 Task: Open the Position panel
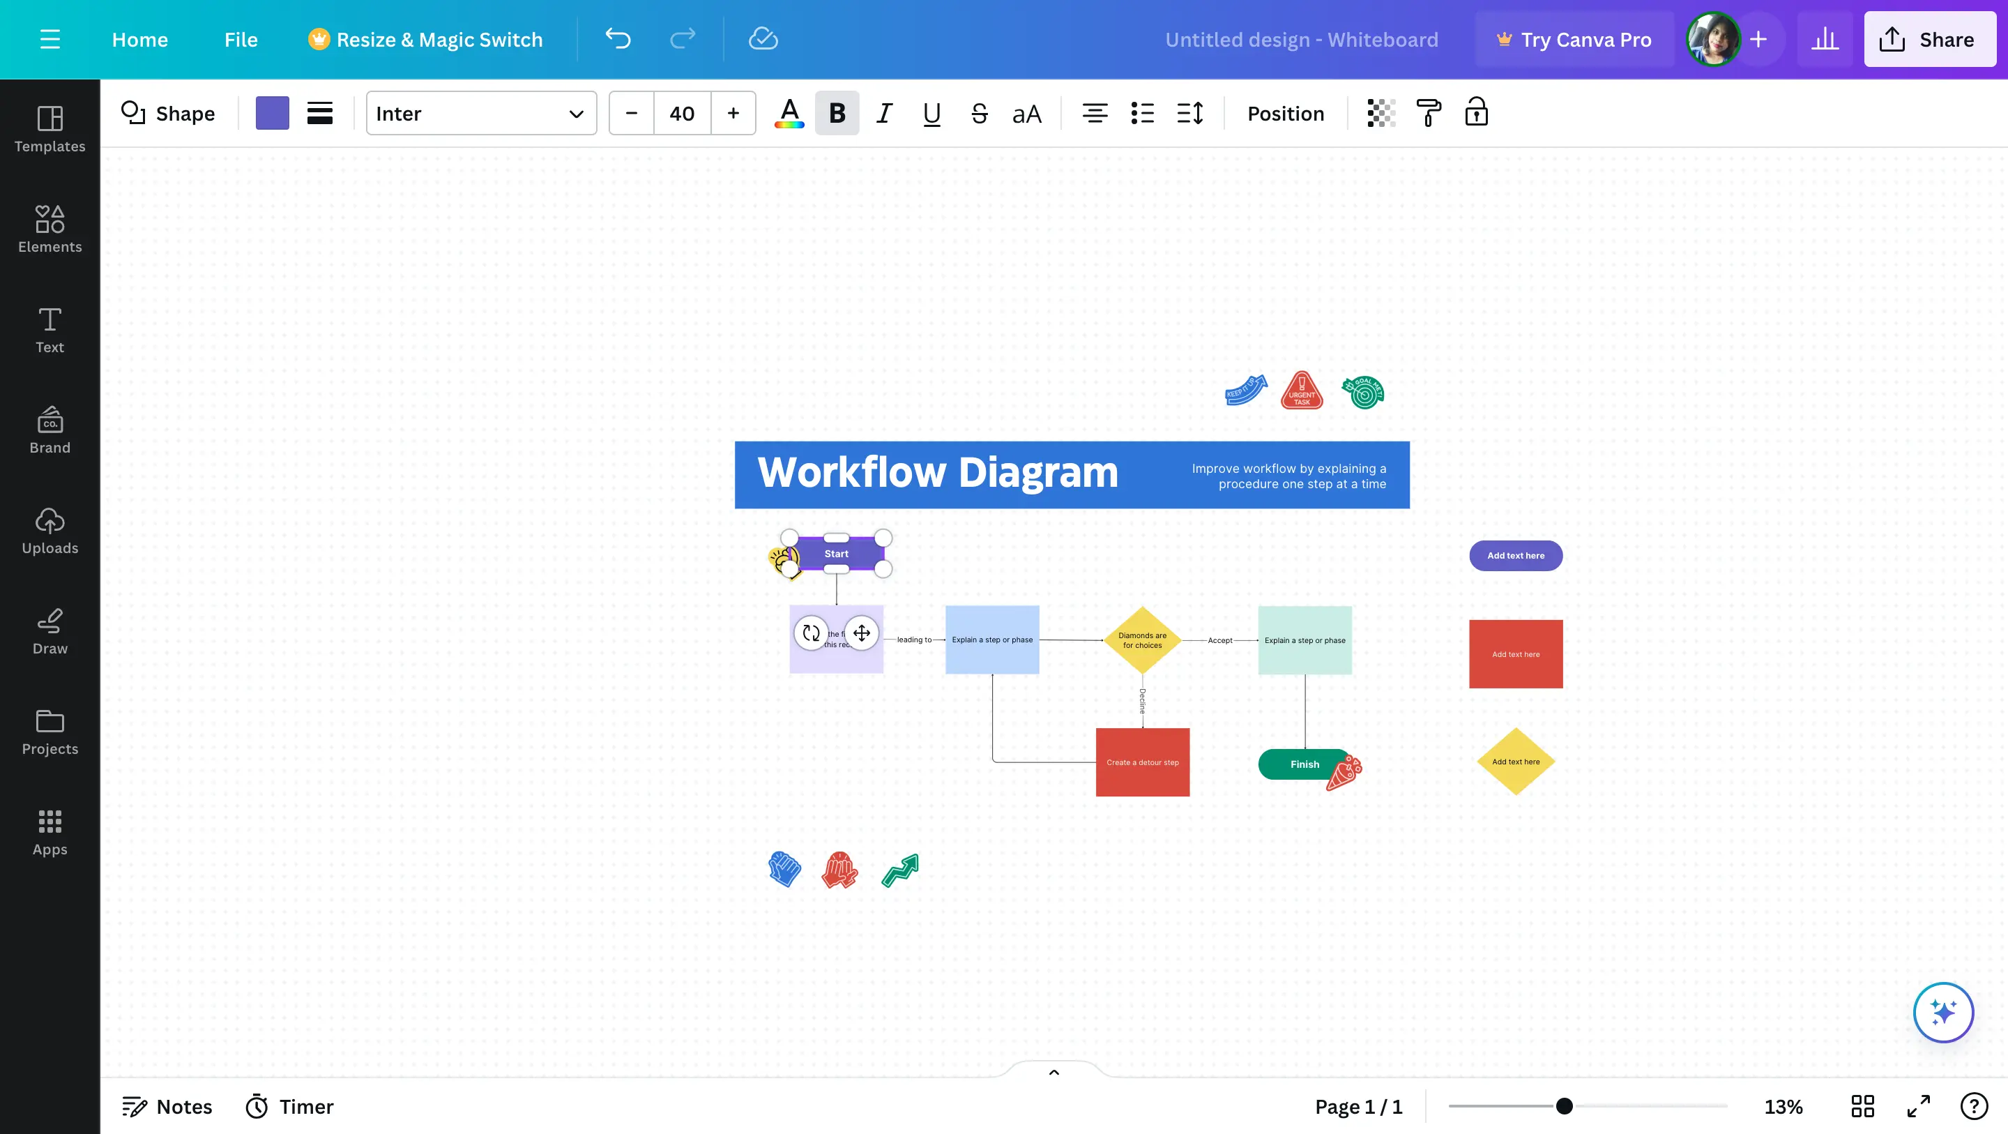[x=1286, y=113]
